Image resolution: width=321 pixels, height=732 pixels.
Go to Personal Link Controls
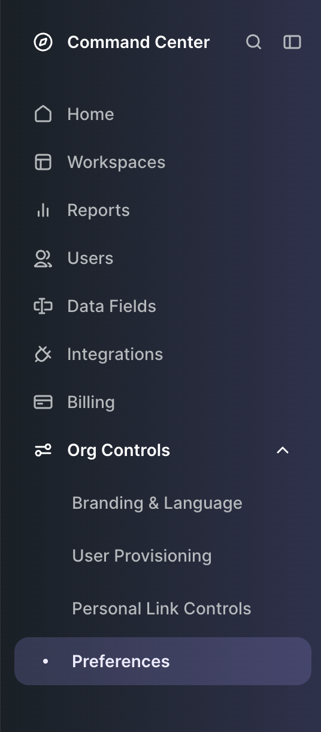162,608
